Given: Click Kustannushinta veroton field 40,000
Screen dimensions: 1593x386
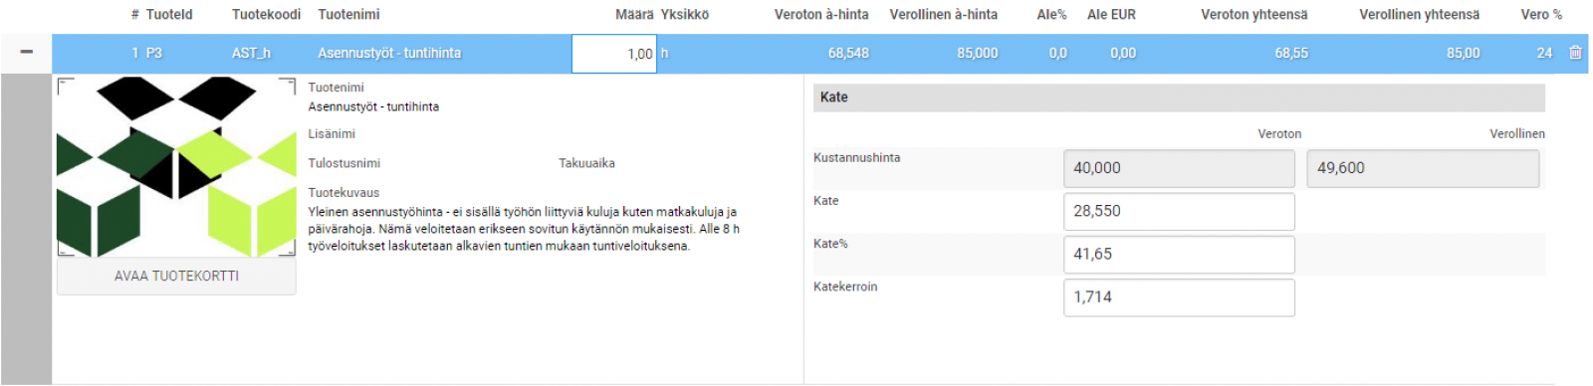Looking at the screenshot, I should point(1179,168).
